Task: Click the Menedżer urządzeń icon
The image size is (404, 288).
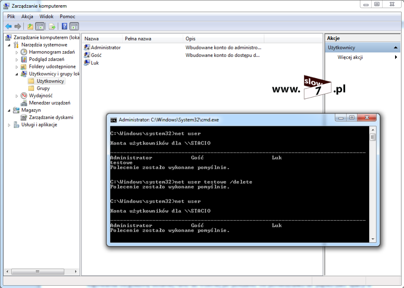Action: coord(24,103)
